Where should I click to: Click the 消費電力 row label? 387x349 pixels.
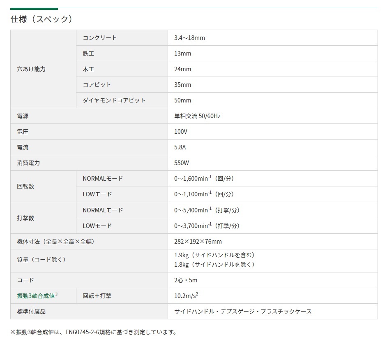click(x=28, y=163)
